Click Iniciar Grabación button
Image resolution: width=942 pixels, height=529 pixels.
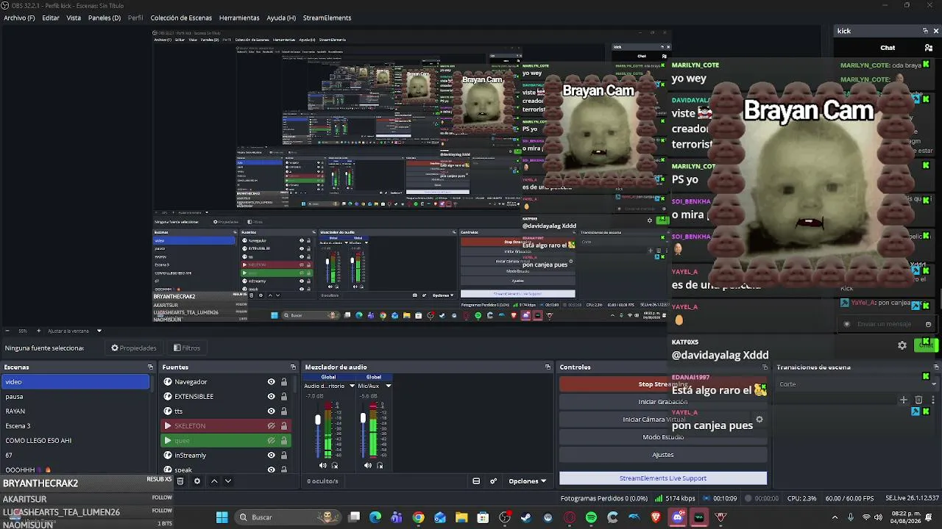coord(663,402)
